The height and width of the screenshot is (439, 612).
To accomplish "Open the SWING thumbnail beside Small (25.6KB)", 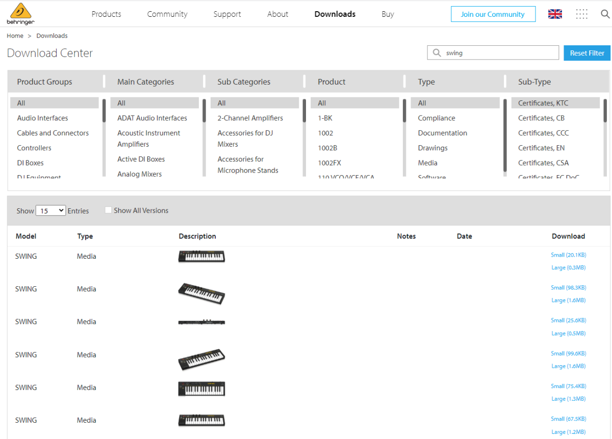I will click(201, 322).
